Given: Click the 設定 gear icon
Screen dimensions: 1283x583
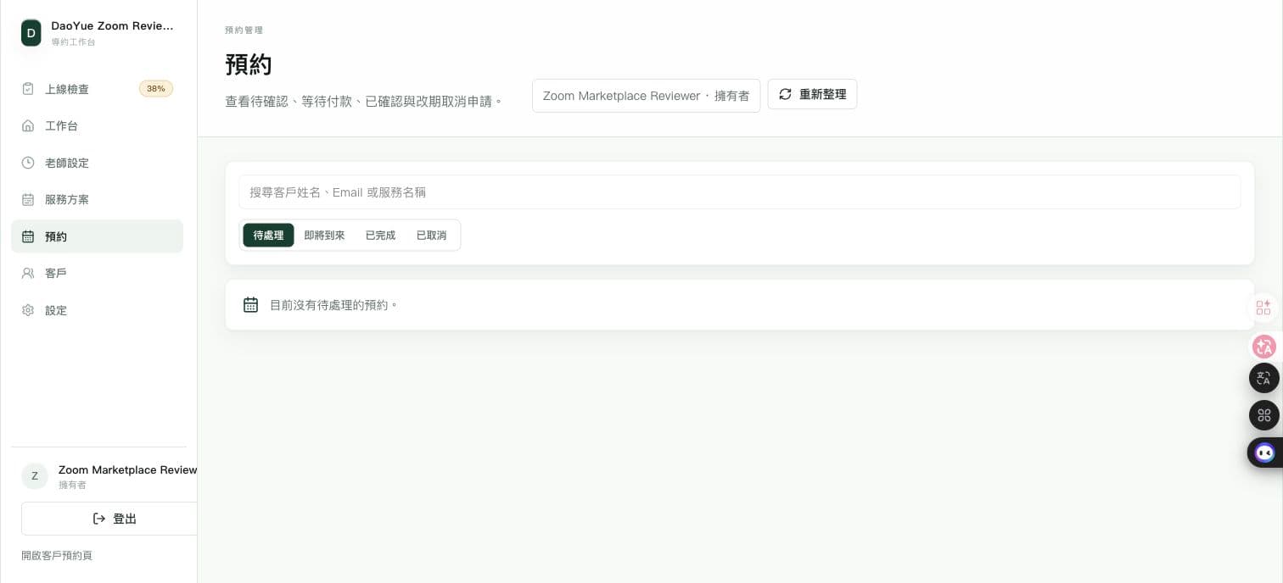Looking at the screenshot, I should pos(28,310).
